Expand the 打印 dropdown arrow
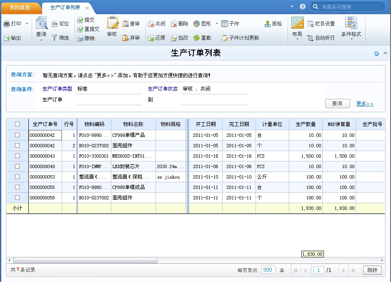The image size is (391, 282). coord(27,24)
